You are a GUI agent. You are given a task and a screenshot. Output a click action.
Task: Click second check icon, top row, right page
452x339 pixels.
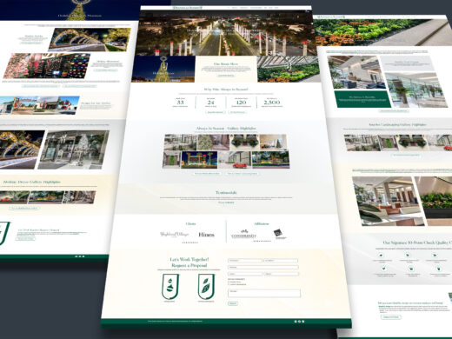click(x=408, y=256)
